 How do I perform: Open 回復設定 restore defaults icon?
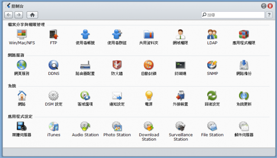pos(212,96)
